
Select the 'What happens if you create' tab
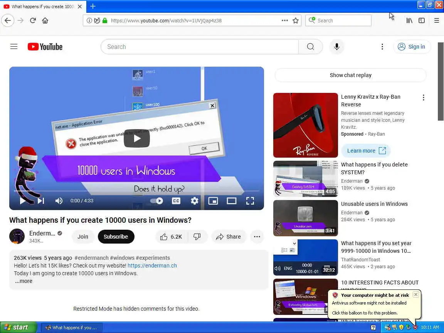pos(43,7)
